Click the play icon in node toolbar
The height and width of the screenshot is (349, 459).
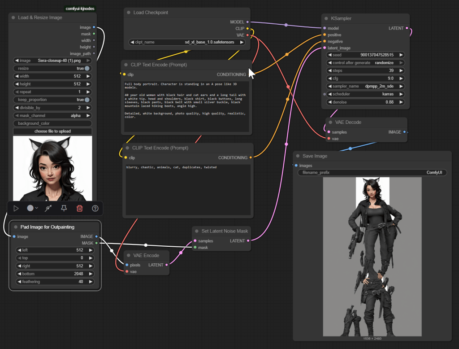pyautogui.click(x=16, y=208)
